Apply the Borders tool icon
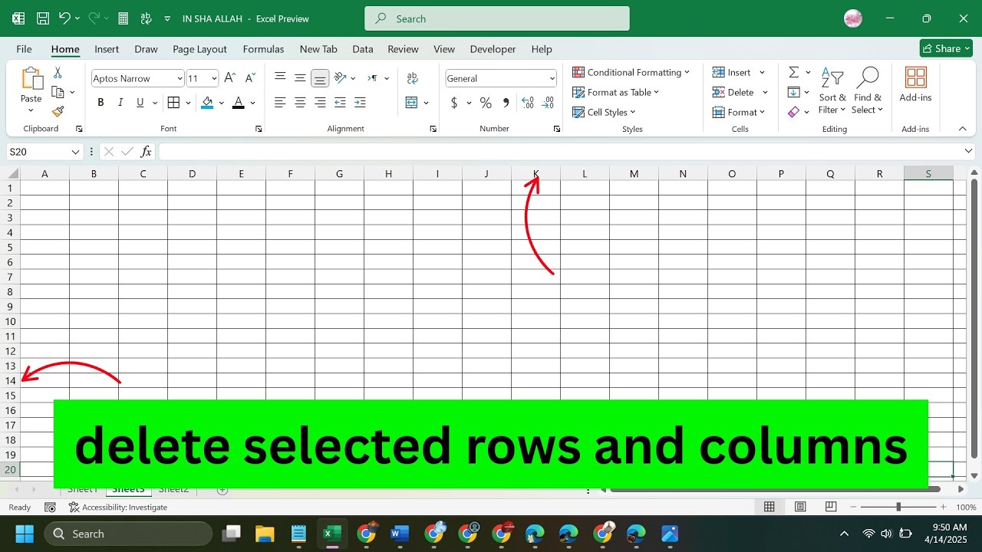The image size is (982, 552). pos(173,102)
